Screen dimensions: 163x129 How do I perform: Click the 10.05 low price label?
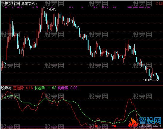(x=148, y=80)
